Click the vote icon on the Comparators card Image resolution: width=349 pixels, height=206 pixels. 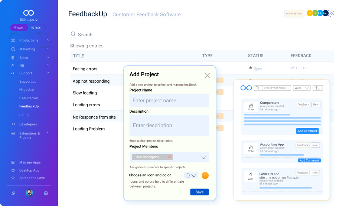click(x=251, y=105)
